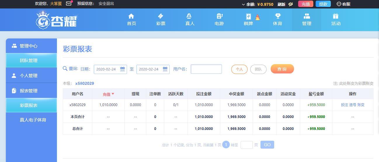Screen dimensions: 379x162
Task: Click the start date field
Action: [110, 69]
